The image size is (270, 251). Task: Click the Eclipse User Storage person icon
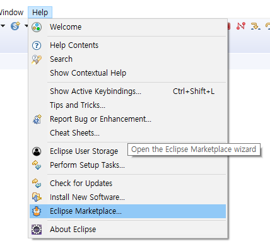pyautogui.click(x=37, y=151)
